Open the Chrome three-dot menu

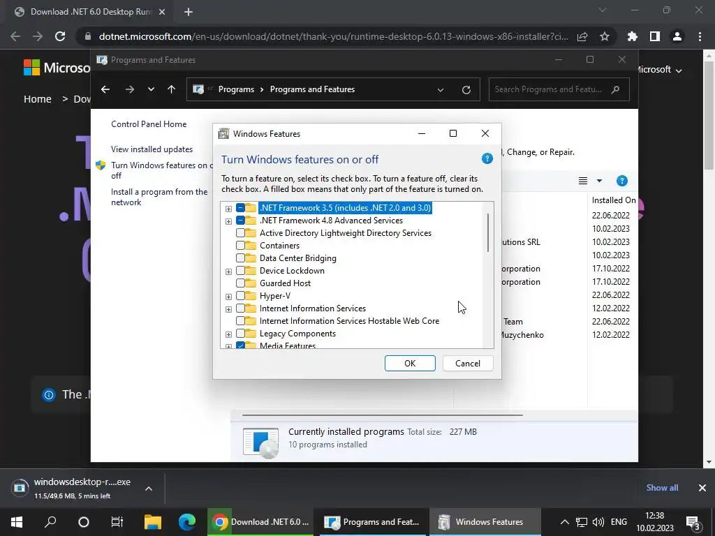700,36
